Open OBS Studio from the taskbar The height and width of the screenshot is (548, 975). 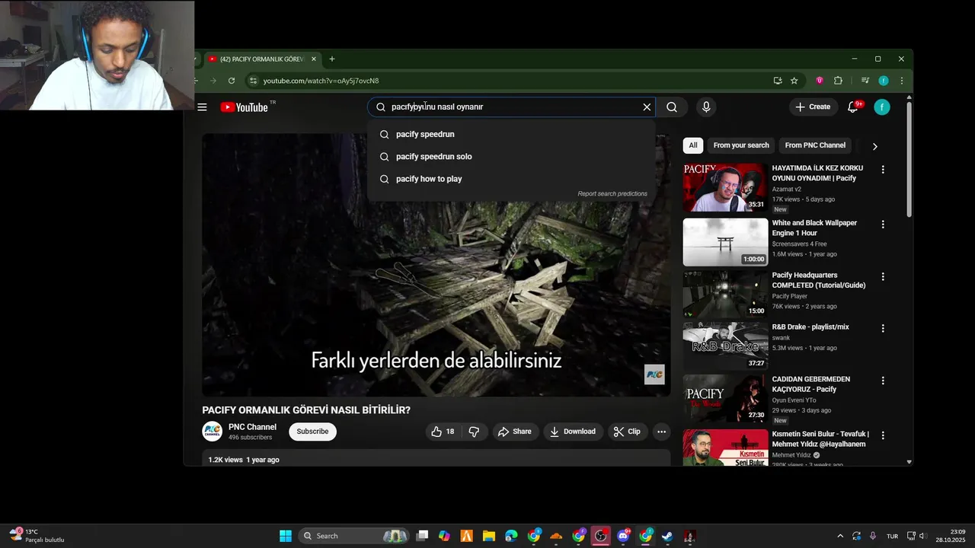(601, 536)
